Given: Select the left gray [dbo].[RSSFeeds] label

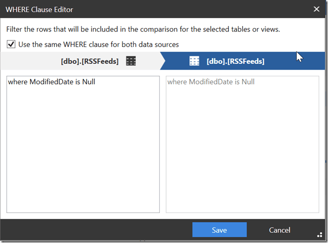Looking at the screenshot, I should [x=90, y=61].
